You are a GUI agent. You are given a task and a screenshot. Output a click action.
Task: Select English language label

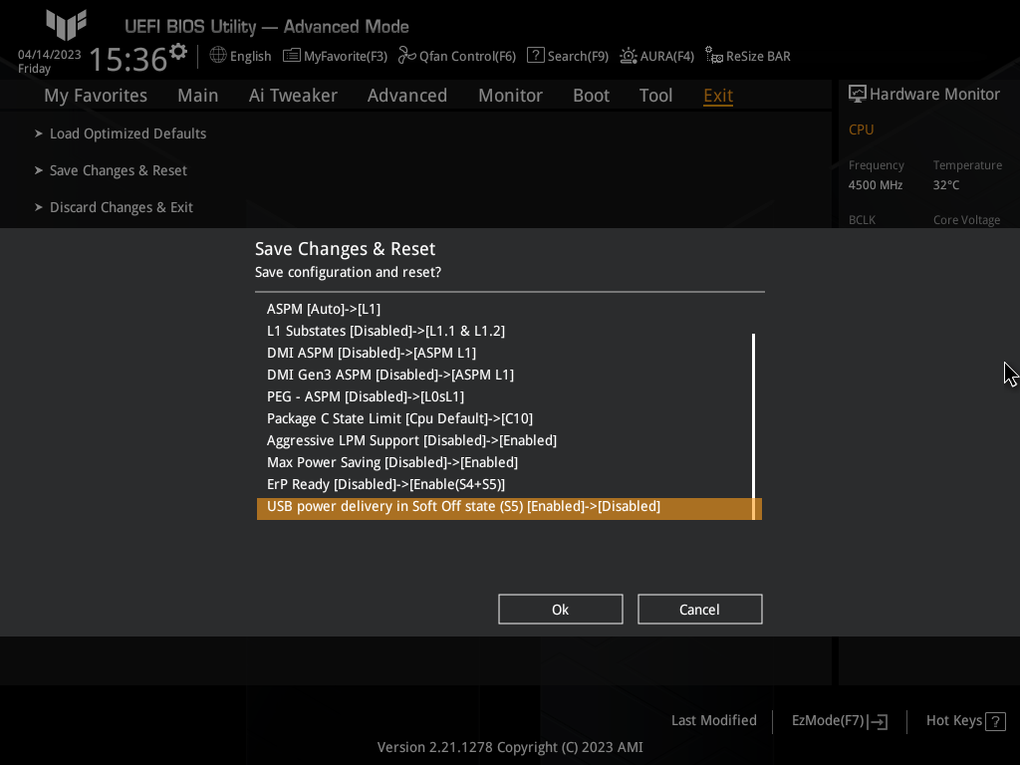tap(250, 56)
